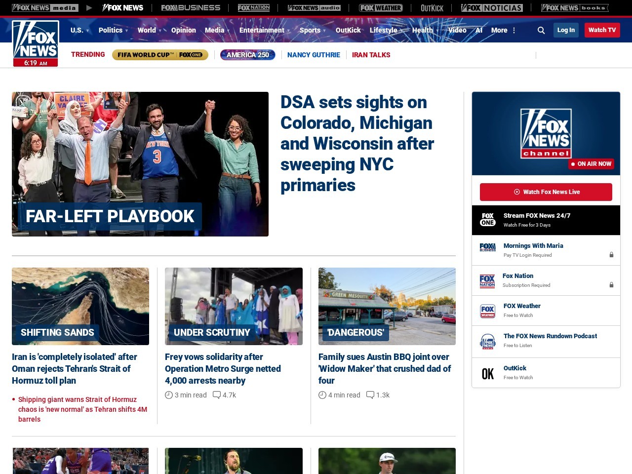Open Fox Weather logo in top bar

tap(381, 8)
